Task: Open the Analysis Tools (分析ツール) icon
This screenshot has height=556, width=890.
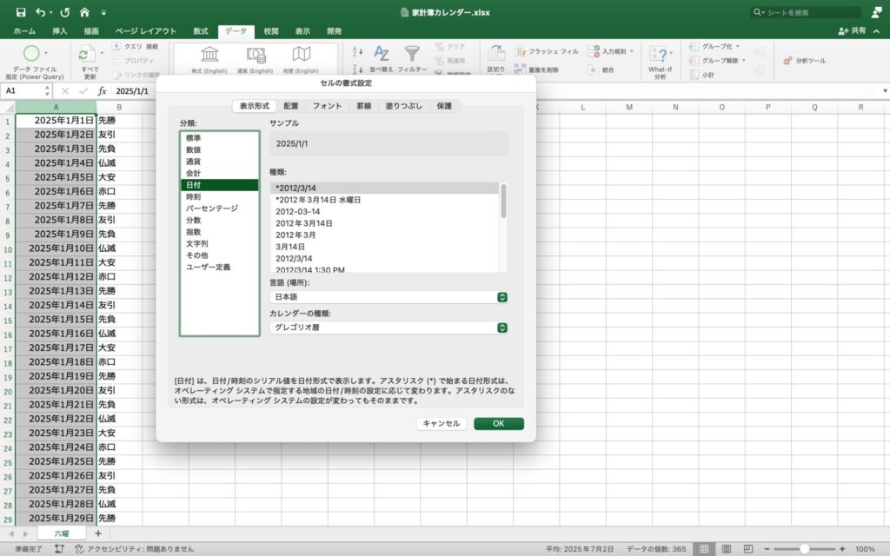Action: [787, 60]
